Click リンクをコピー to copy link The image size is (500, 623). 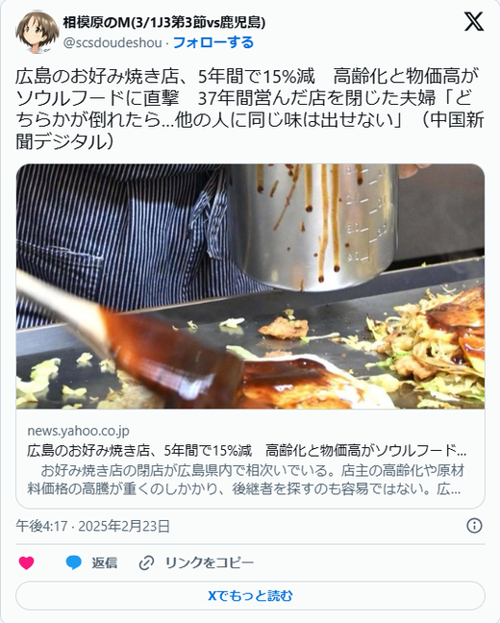[209, 563]
